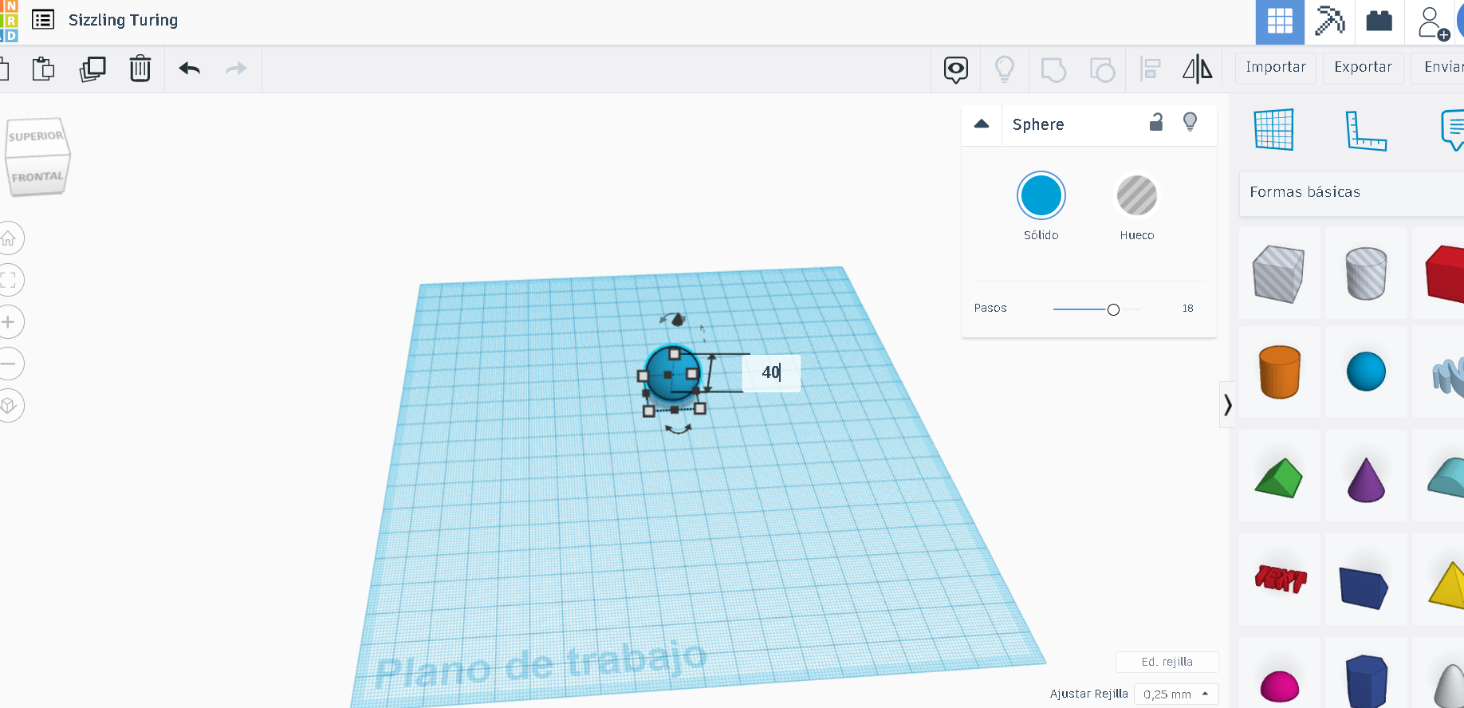Delete selection with the trash icon
This screenshot has height=708, width=1464.
point(140,69)
